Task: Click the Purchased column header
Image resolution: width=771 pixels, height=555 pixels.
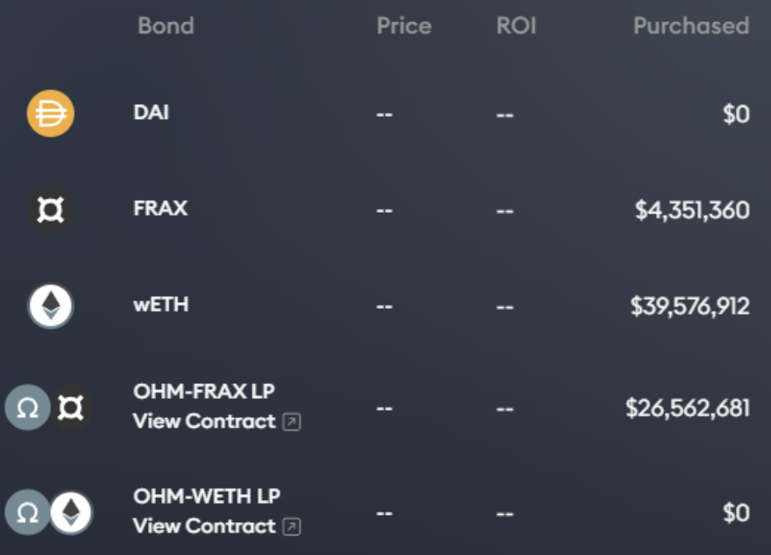Action: tap(690, 25)
